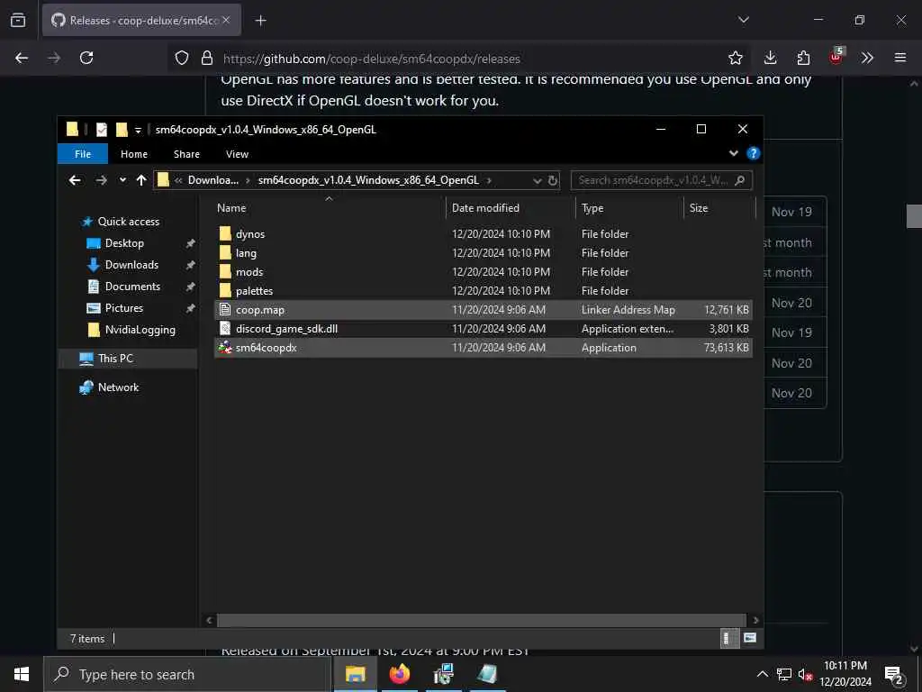Image resolution: width=922 pixels, height=692 pixels.
Task: Expand address breadcrumb chevron after Downloads
Action: (x=248, y=180)
